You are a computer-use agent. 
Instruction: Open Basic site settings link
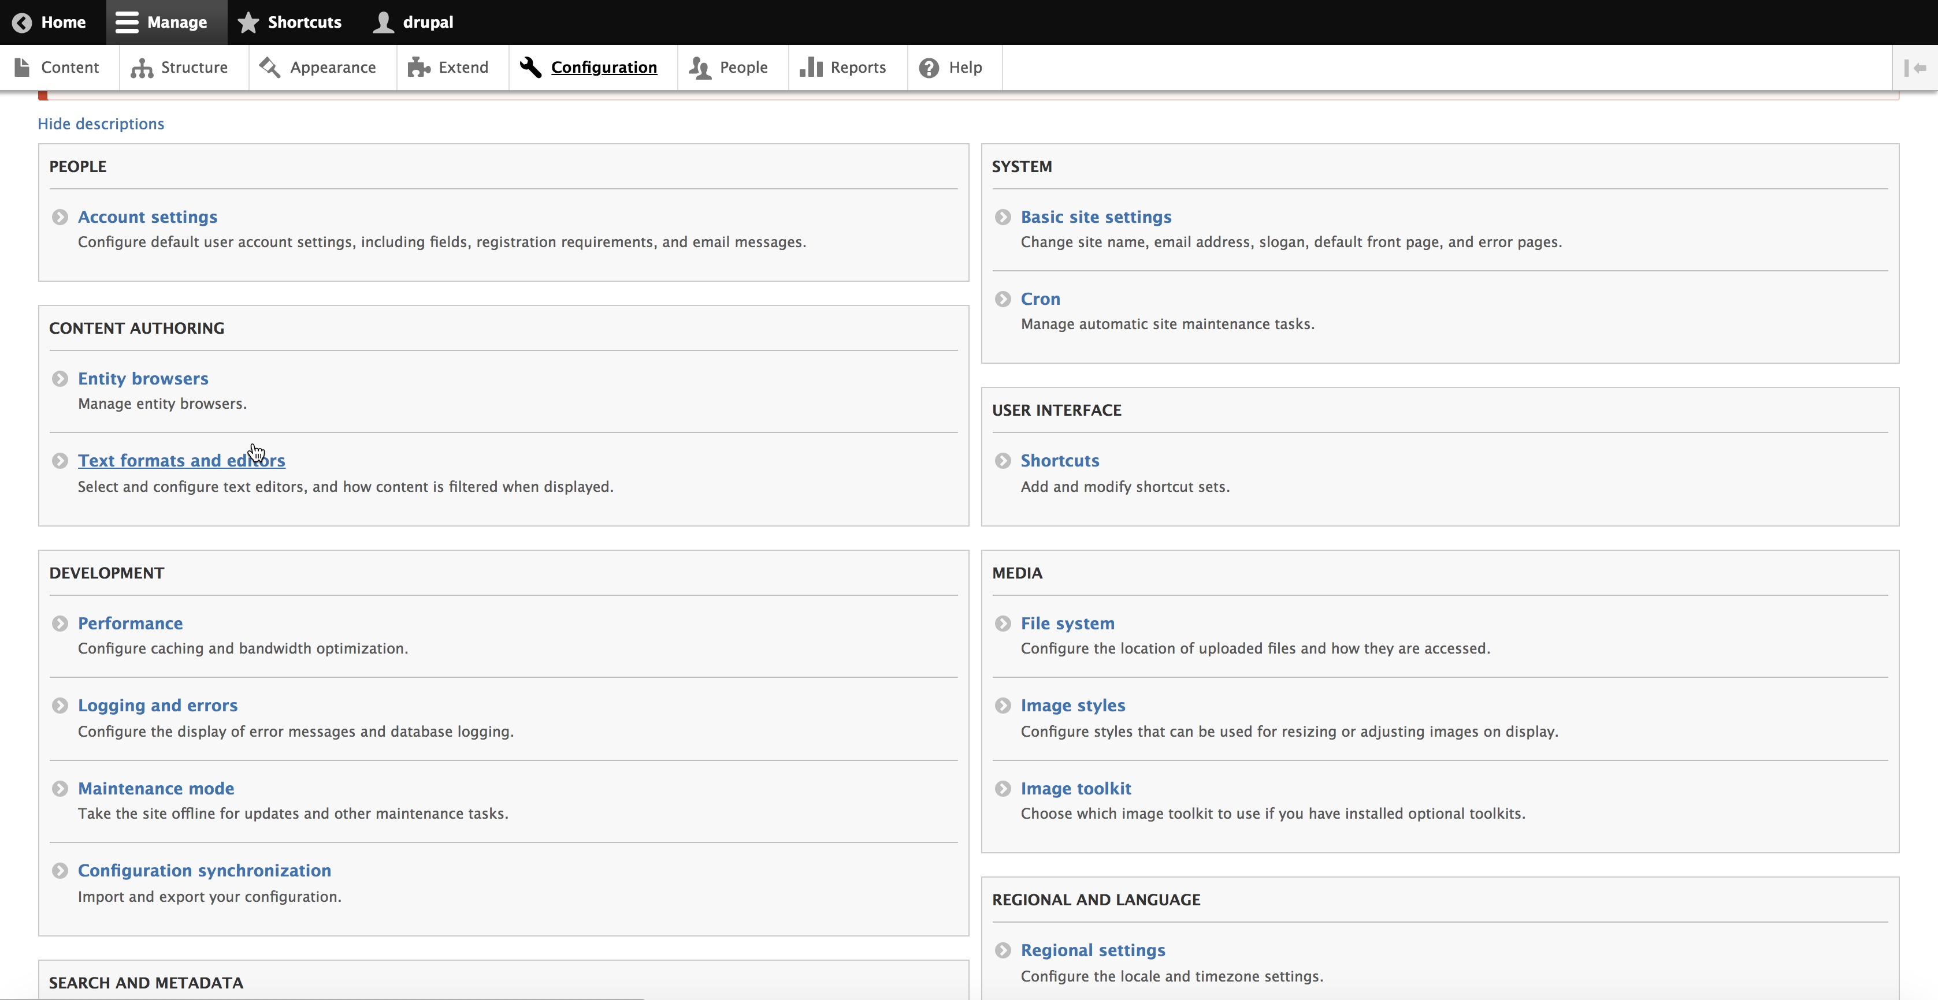pos(1096,217)
